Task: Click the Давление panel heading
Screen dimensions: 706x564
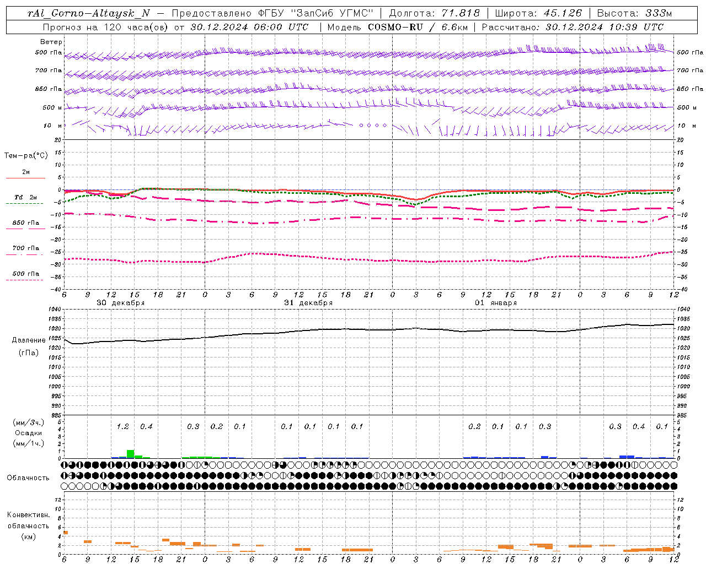Action: point(29,340)
